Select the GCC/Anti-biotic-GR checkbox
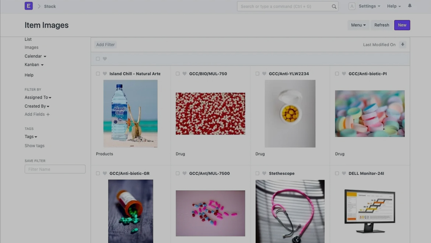Viewport: 431px width, 243px height. click(x=98, y=173)
